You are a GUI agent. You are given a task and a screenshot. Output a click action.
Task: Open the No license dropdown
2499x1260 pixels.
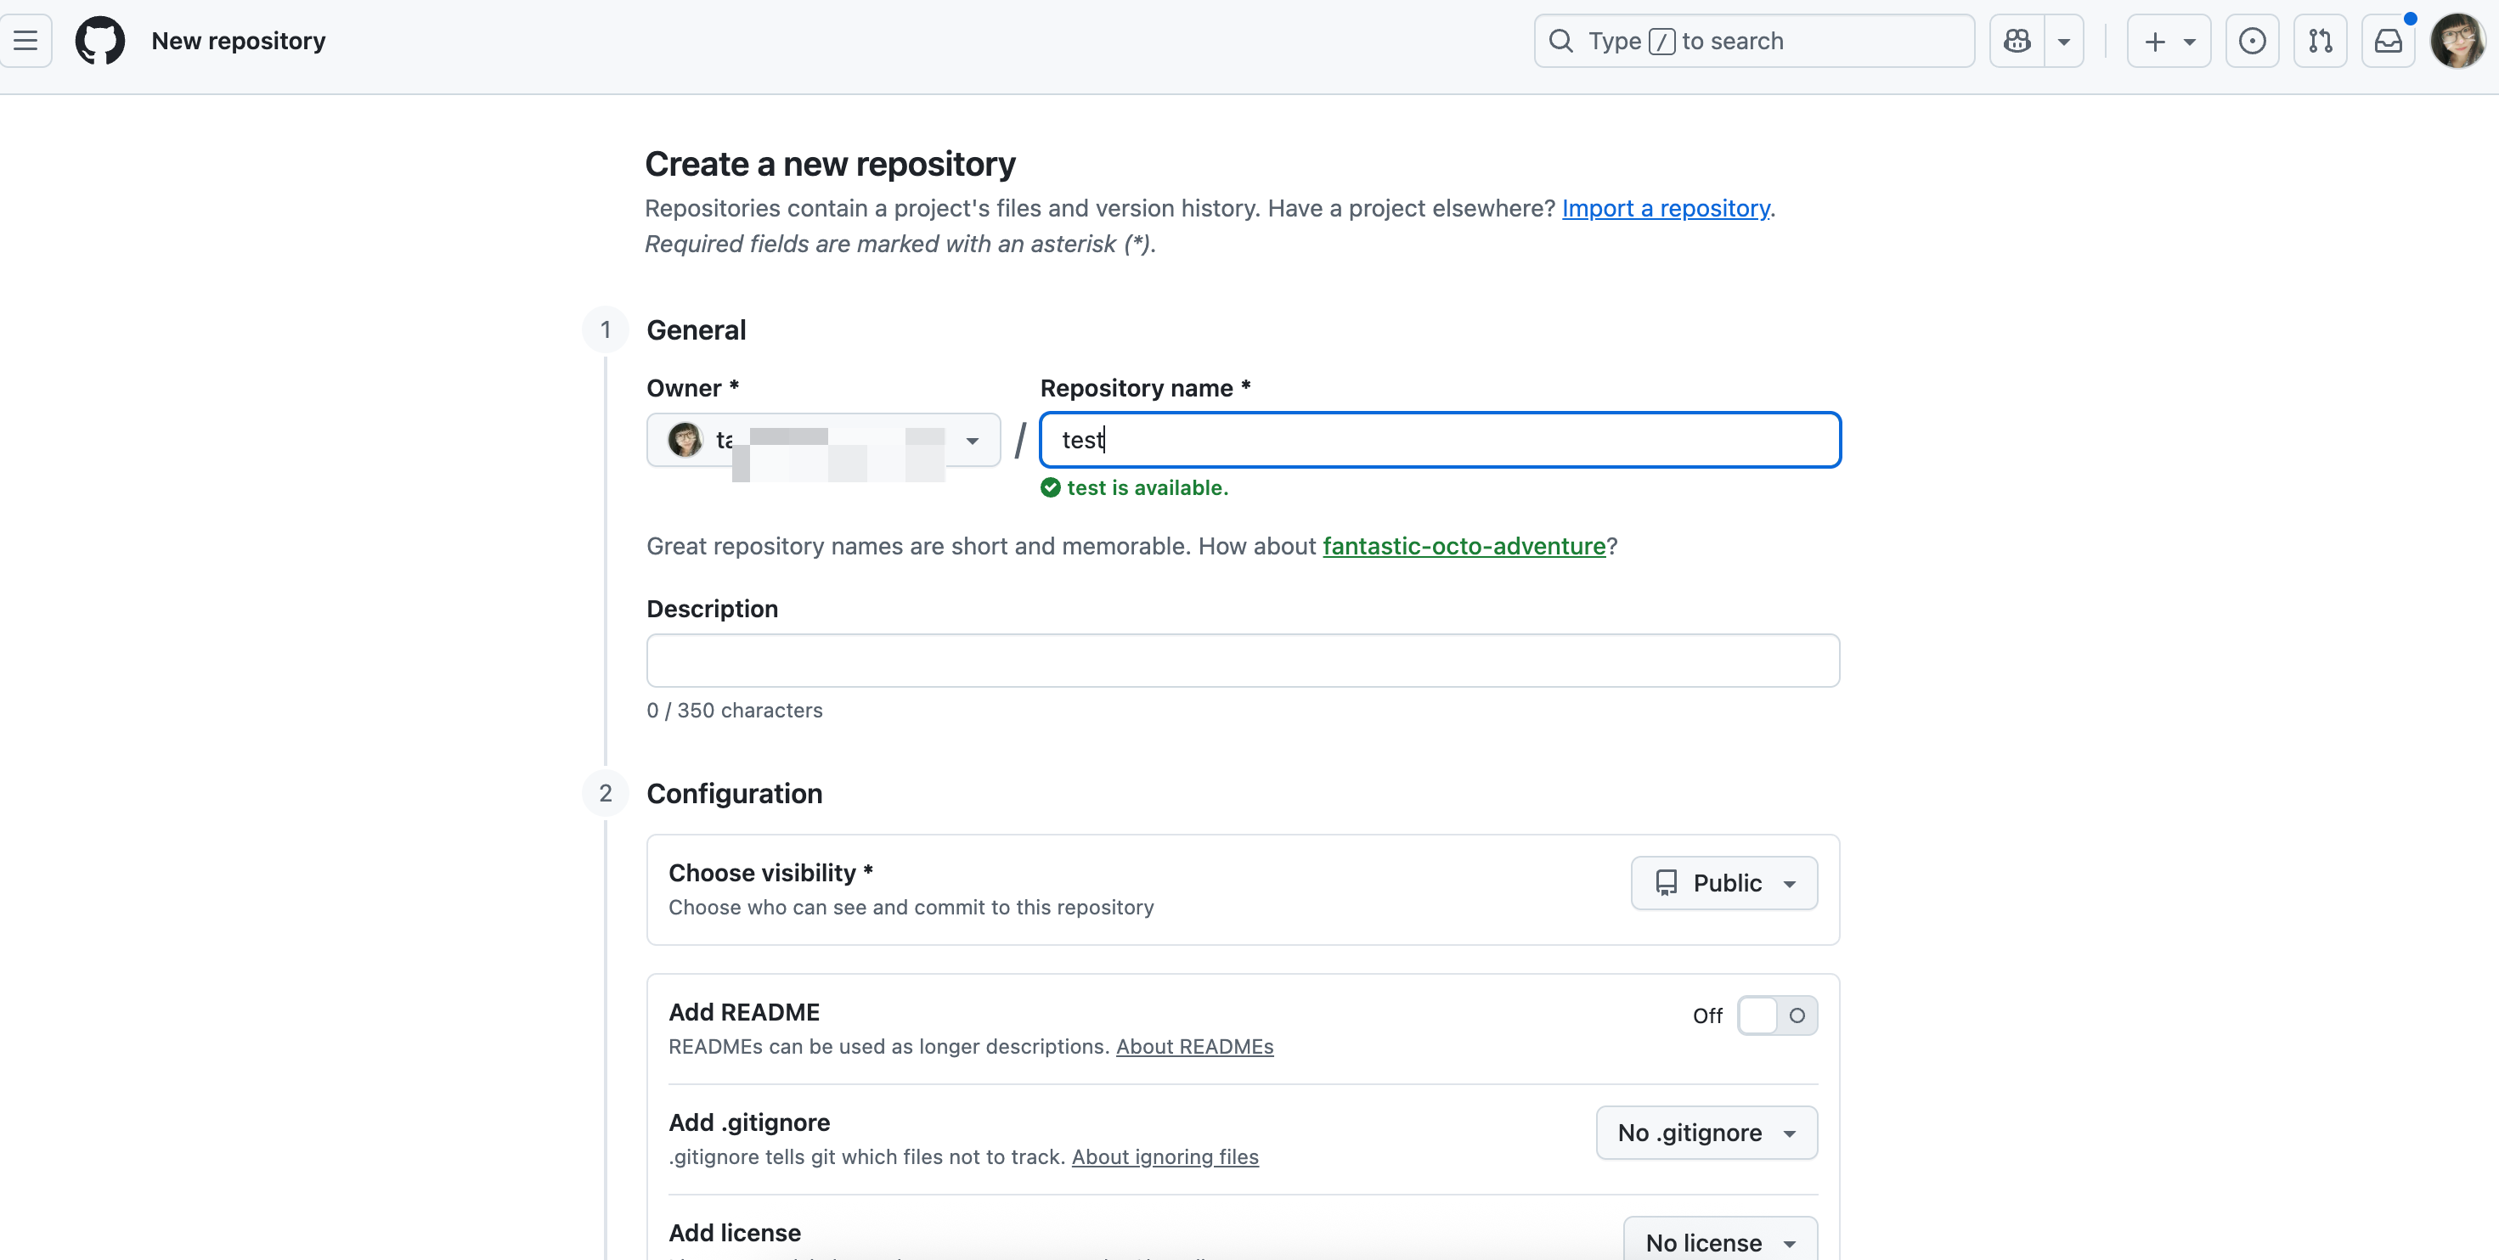pyautogui.click(x=1719, y=1241)
